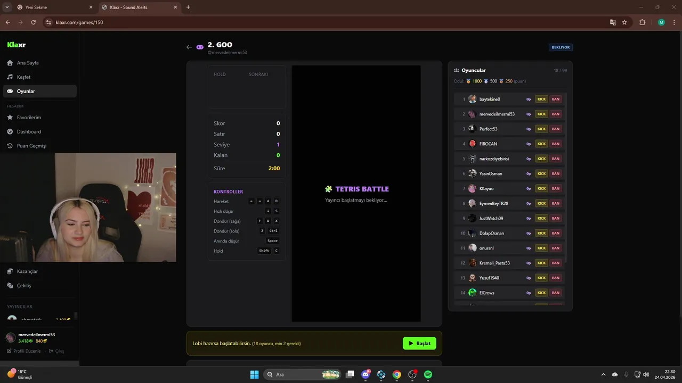Kick player FIROCAN
The height and width of the screenshot is (383, 682).
[541, 144]
